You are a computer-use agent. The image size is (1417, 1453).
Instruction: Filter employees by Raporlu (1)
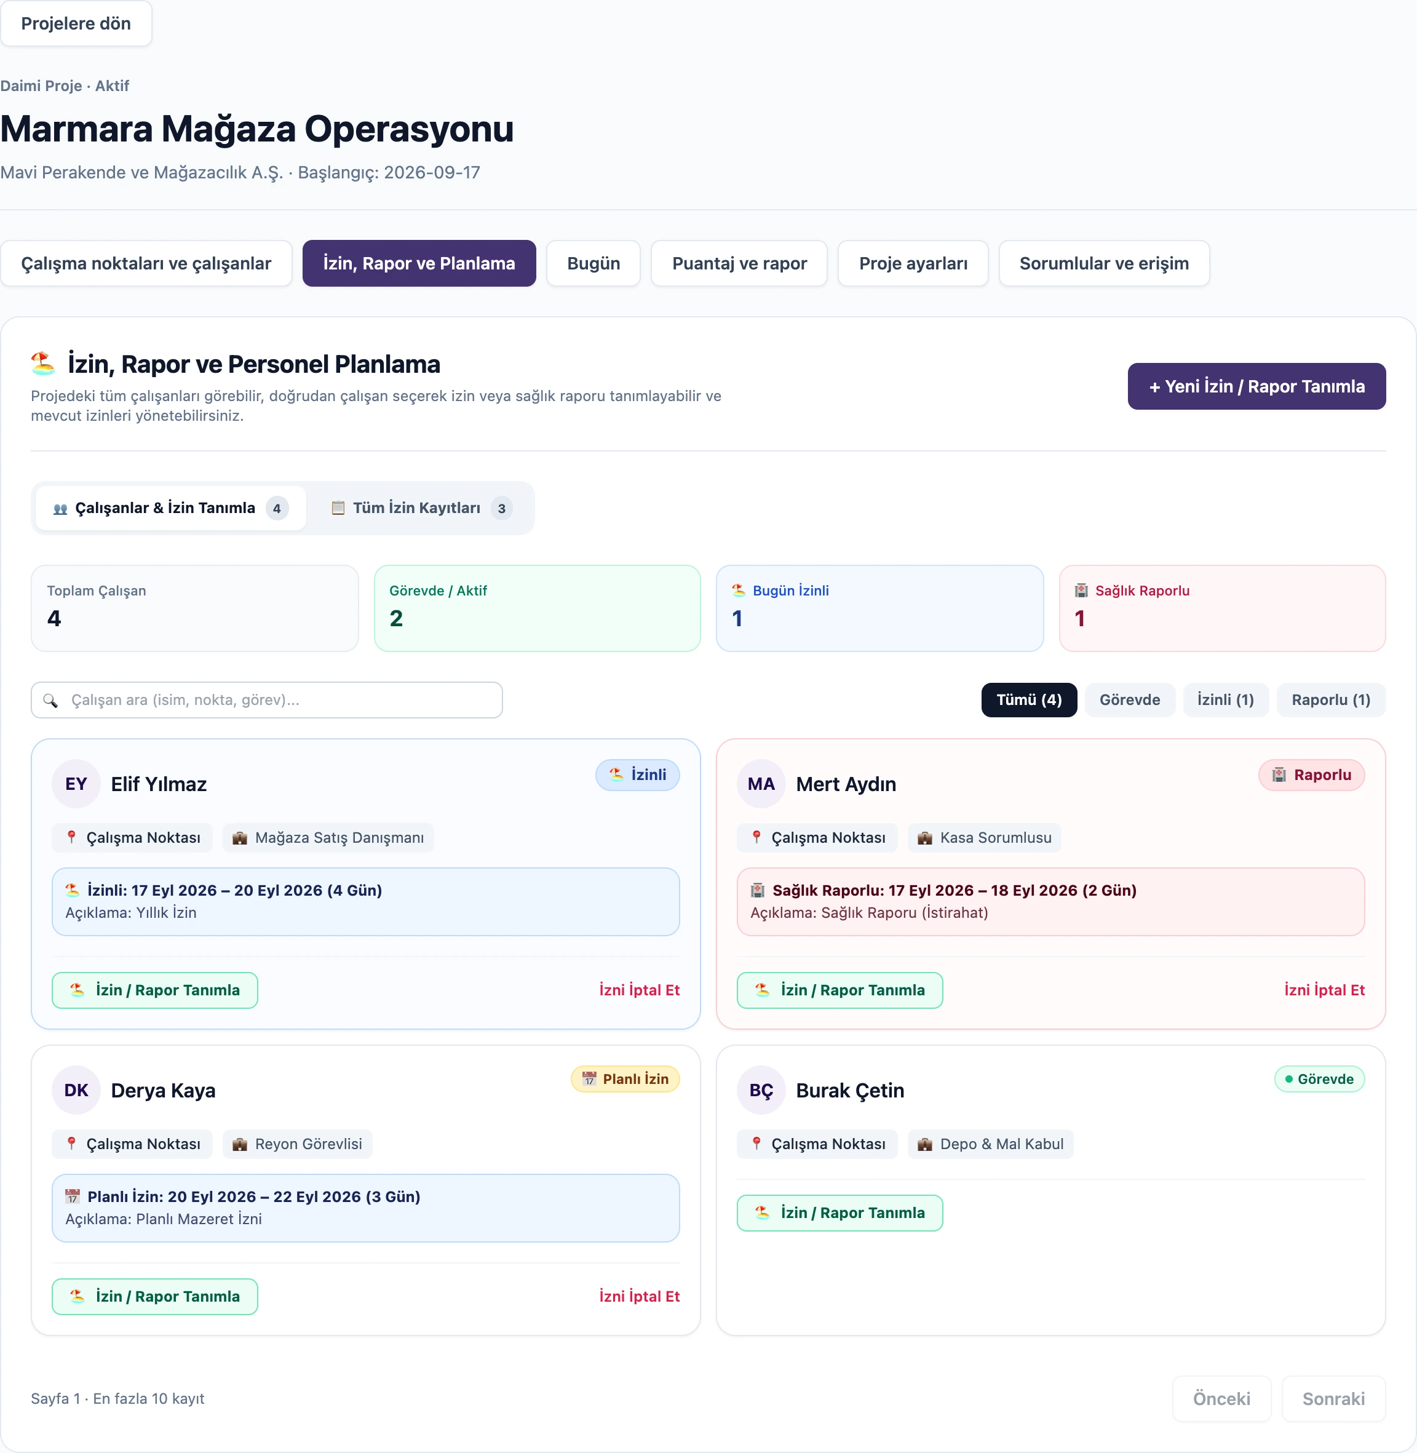click(x=1331, y=699)
